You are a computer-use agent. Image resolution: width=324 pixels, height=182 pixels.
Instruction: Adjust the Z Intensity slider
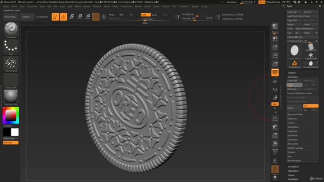pyautogui.click(x=156, y=19)
